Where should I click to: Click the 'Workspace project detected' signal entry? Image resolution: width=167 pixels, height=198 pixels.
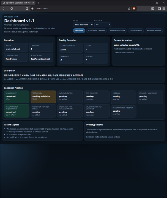(40, 130)
